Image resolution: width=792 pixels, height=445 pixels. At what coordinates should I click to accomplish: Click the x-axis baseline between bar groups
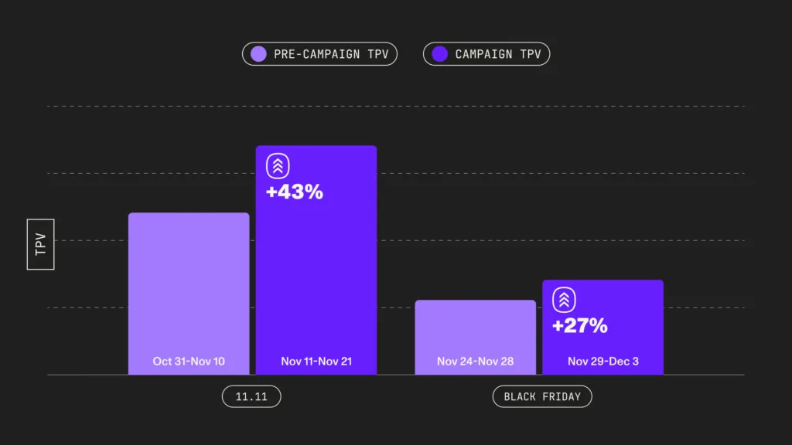(396, 375)
